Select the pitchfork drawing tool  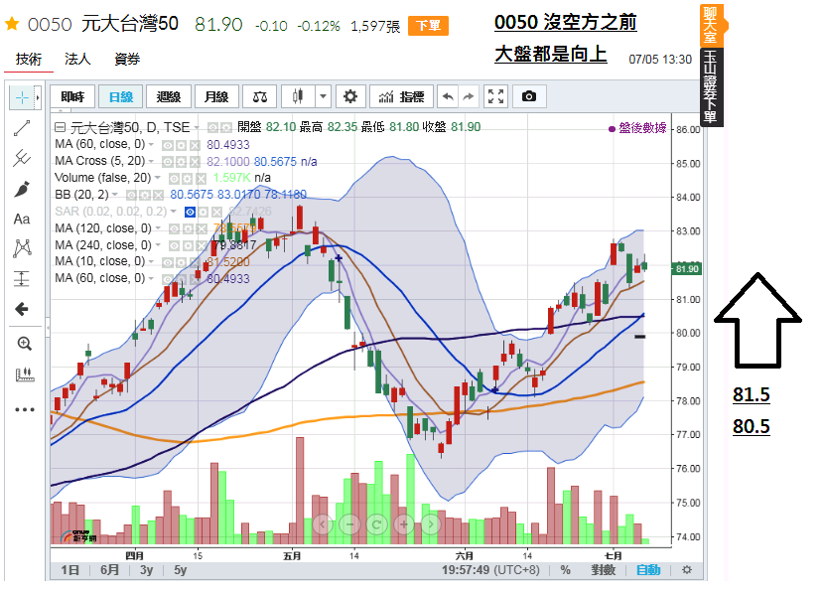pos(22,158)
